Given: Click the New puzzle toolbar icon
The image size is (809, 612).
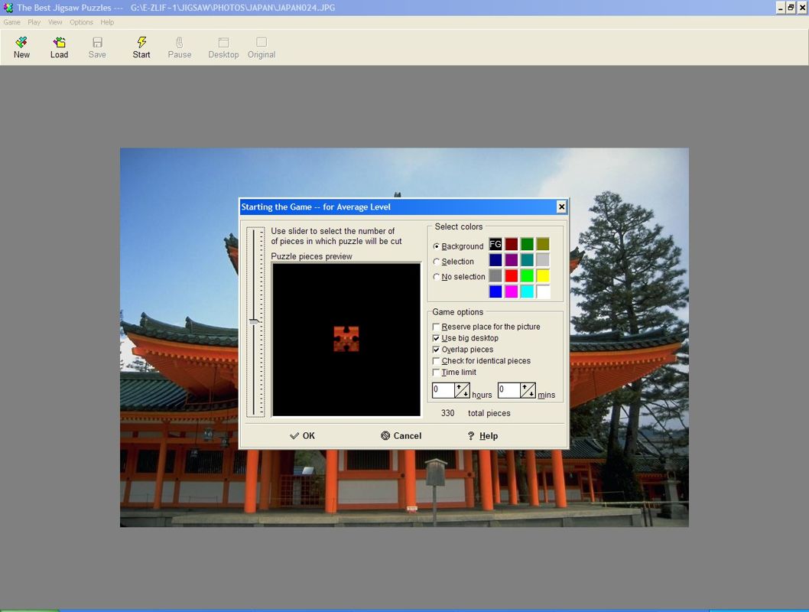Looking at the screenshot, I should tap(21, 43).
